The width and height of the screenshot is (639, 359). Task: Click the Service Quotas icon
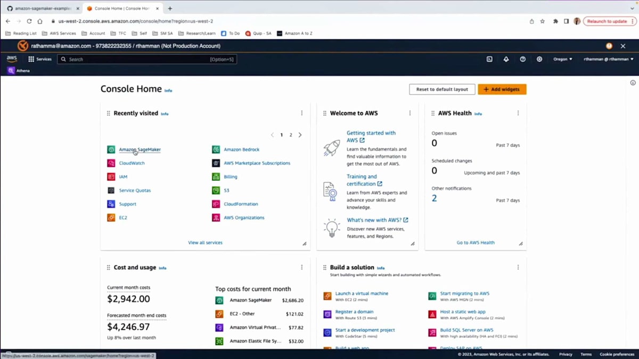[x=111, y=190]
